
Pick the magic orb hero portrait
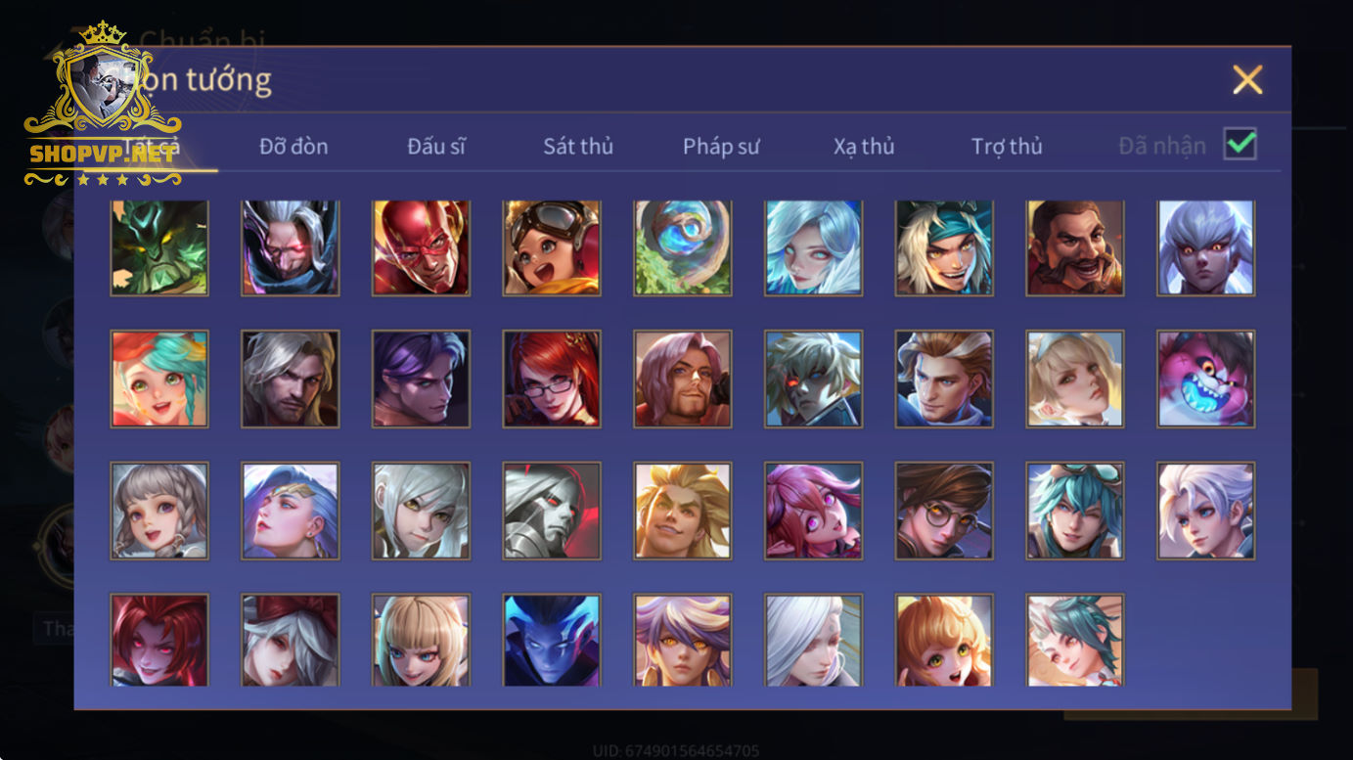[683, 247]
